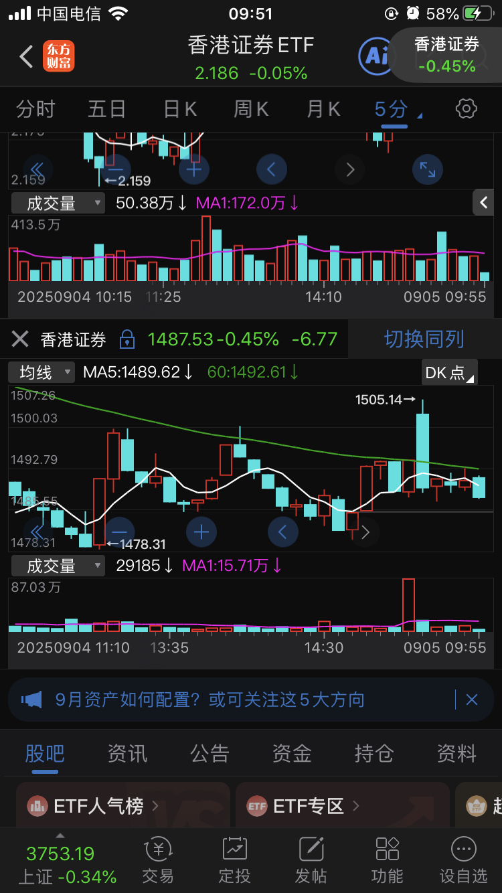Tap the side panel collapse arrow
502x893 pixels.
[483, 202]
